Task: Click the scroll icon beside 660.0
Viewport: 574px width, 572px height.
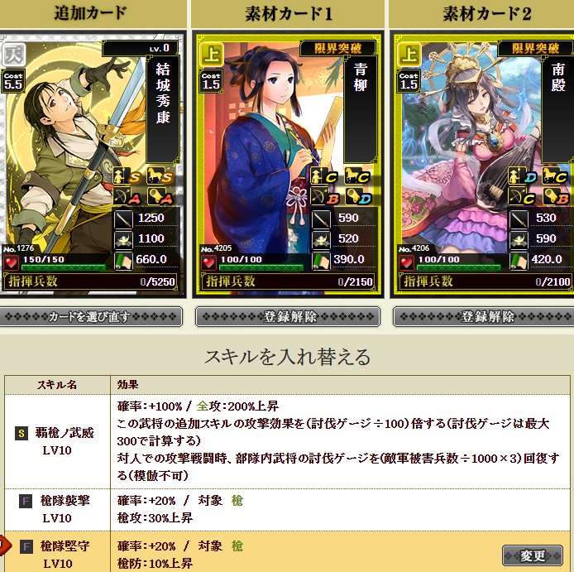Action: click(x=123, y=261)
